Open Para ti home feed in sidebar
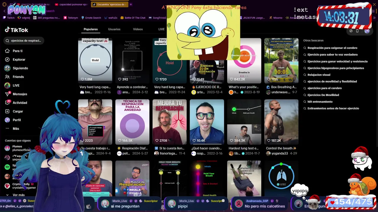Viewport: 378px width, 212px height. coord(17,51)
